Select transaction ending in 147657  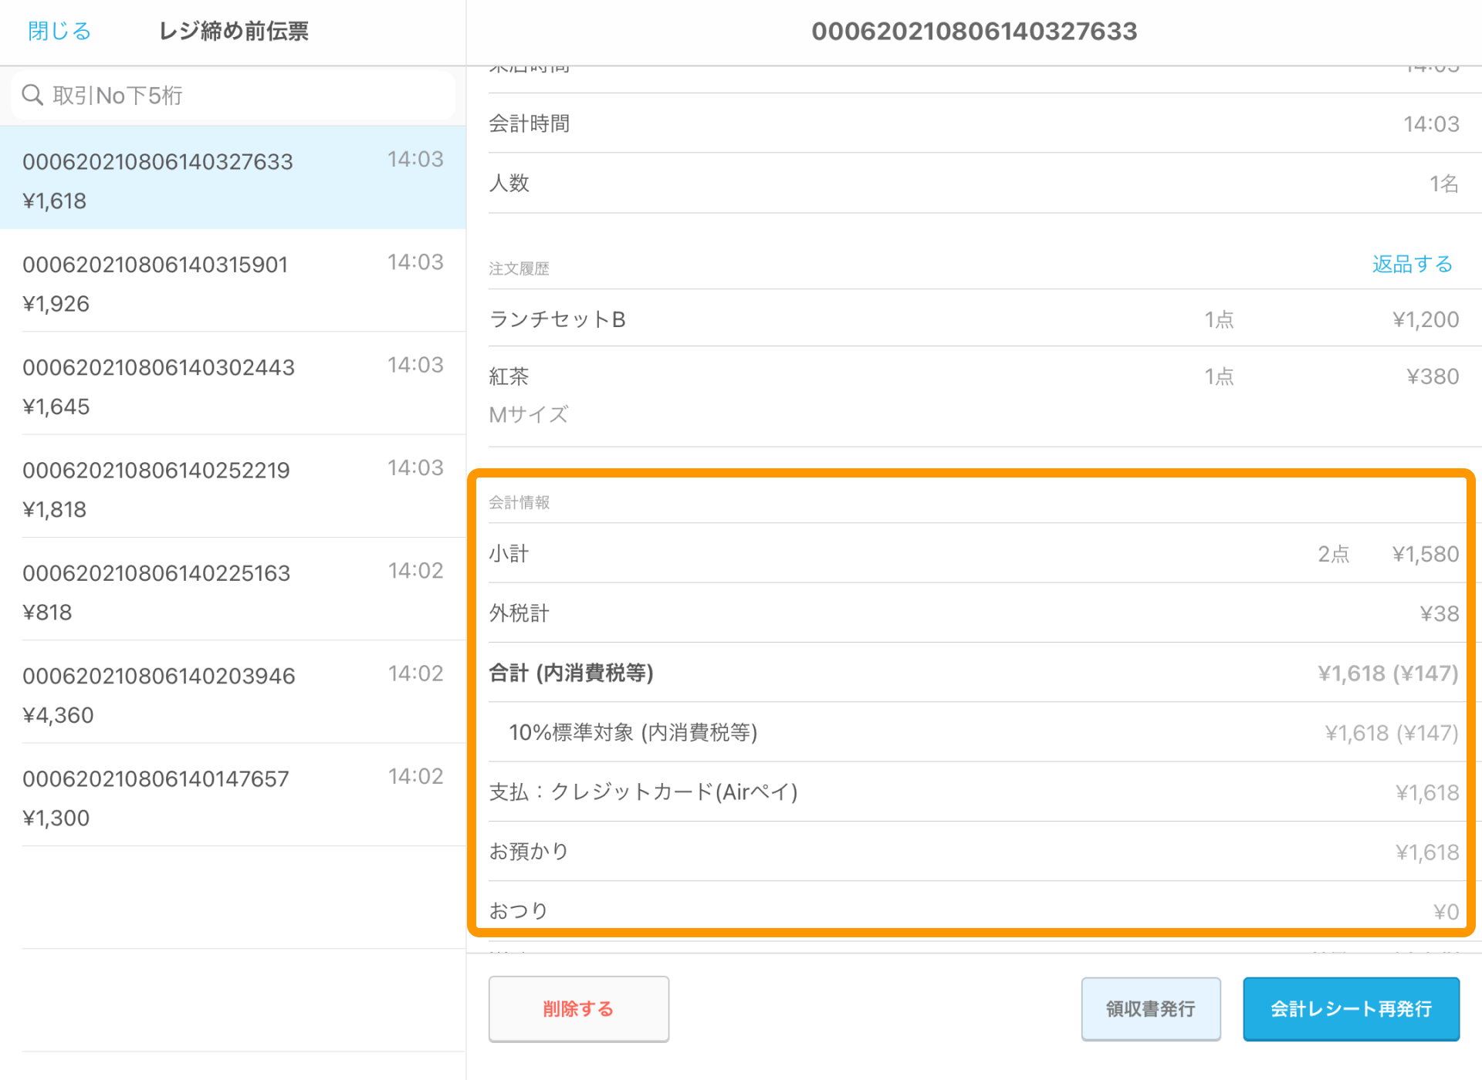232,797
